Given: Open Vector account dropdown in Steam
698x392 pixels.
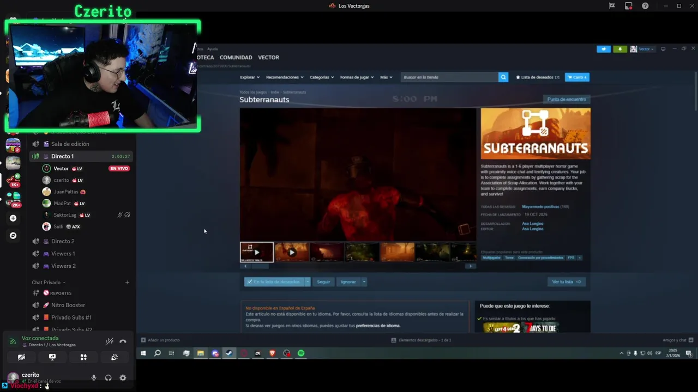Looking at the screenshot, I should [642, 49].
